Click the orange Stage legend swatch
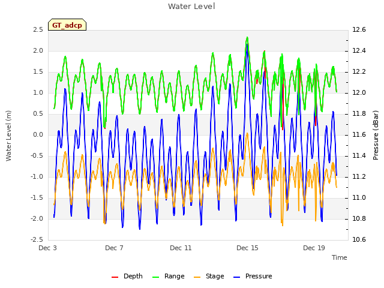The height and width of the screenshot is (288, 384). (x=197, y=277)
